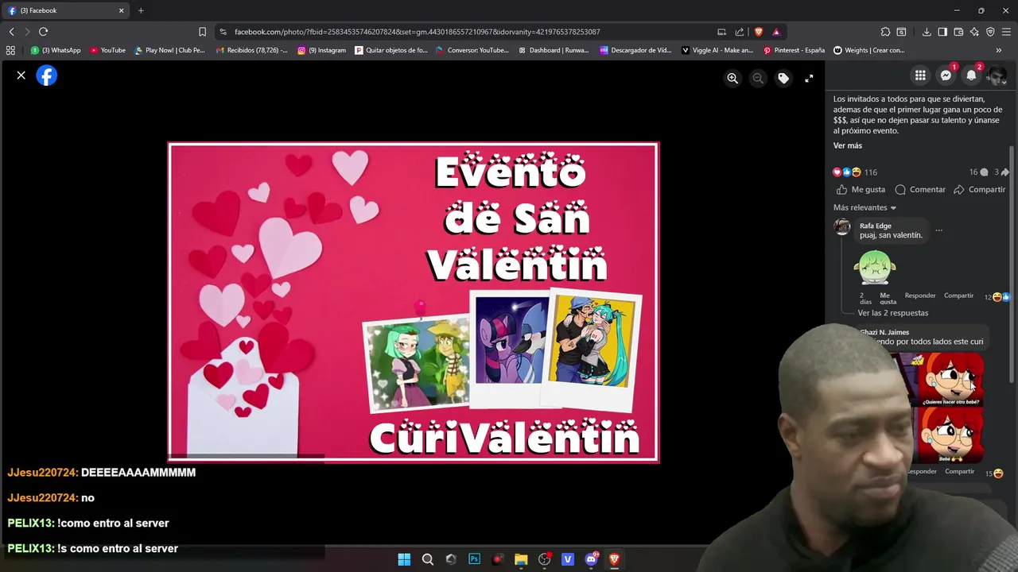Image resolution: width=1018 pixels, height=572 pixels.
Task: Click the reactions count 116
Action: point(871,172)
